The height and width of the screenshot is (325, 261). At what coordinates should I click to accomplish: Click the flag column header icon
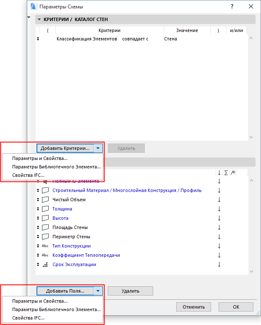coord(233,173)
